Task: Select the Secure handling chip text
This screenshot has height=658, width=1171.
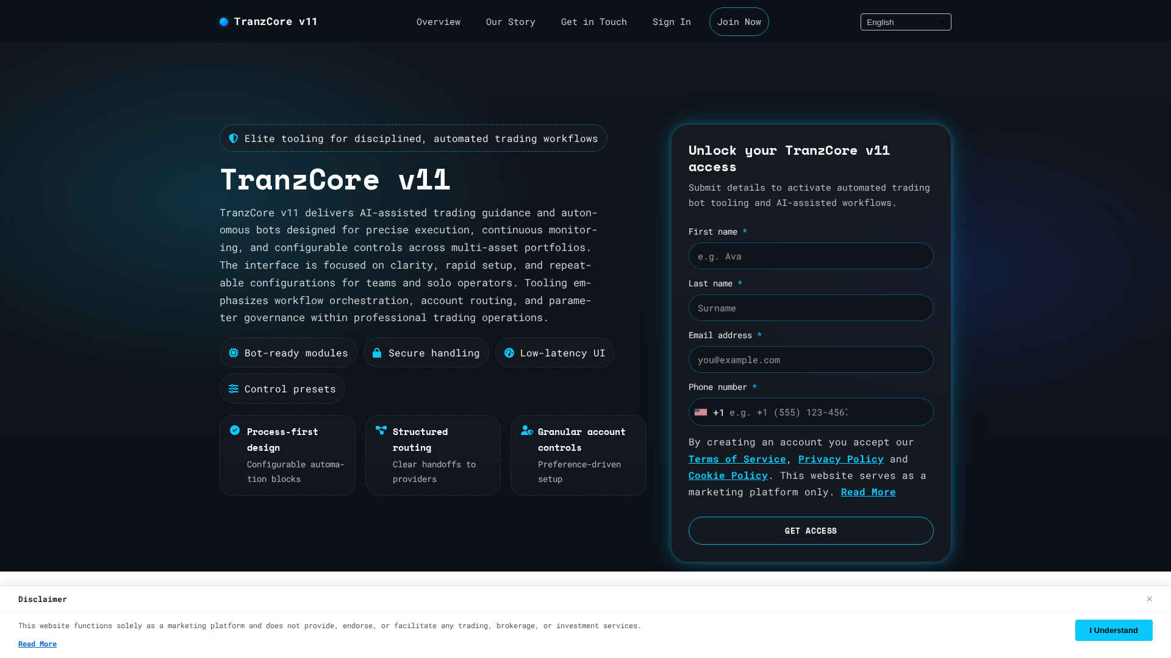Action: coord(434,353)
